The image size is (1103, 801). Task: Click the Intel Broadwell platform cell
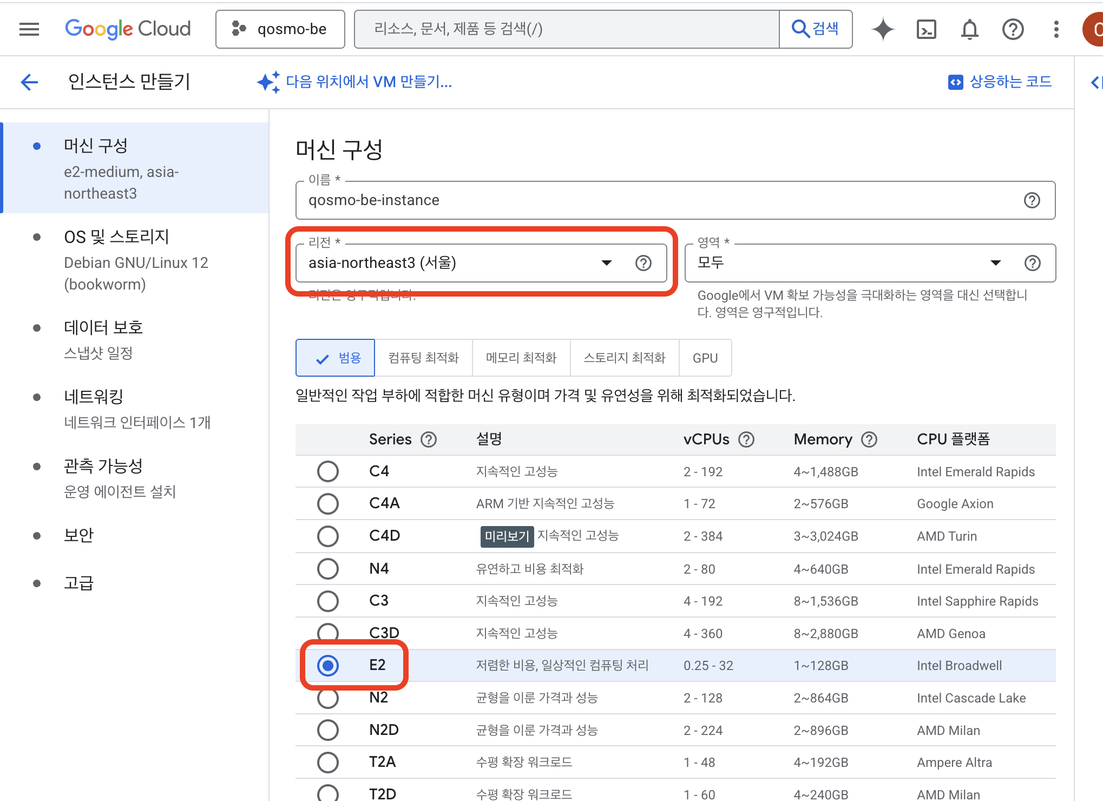tap(960, 666)
